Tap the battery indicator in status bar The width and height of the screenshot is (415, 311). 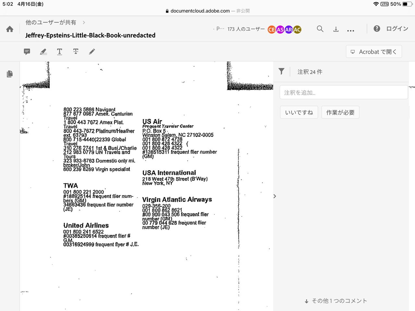pos(407,4)
